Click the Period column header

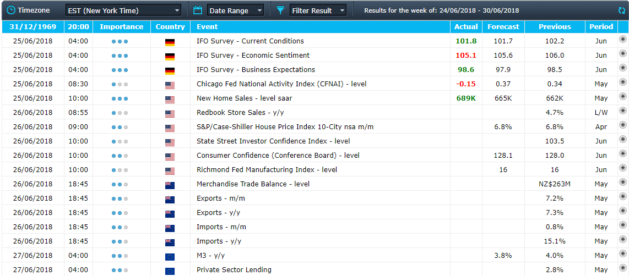pos(601,27)
